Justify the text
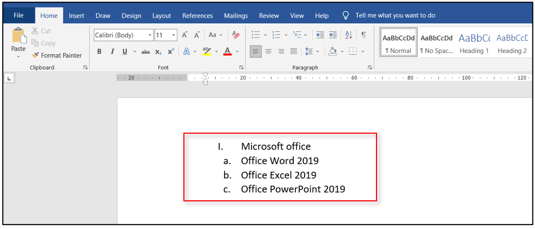 coord(293,51)
